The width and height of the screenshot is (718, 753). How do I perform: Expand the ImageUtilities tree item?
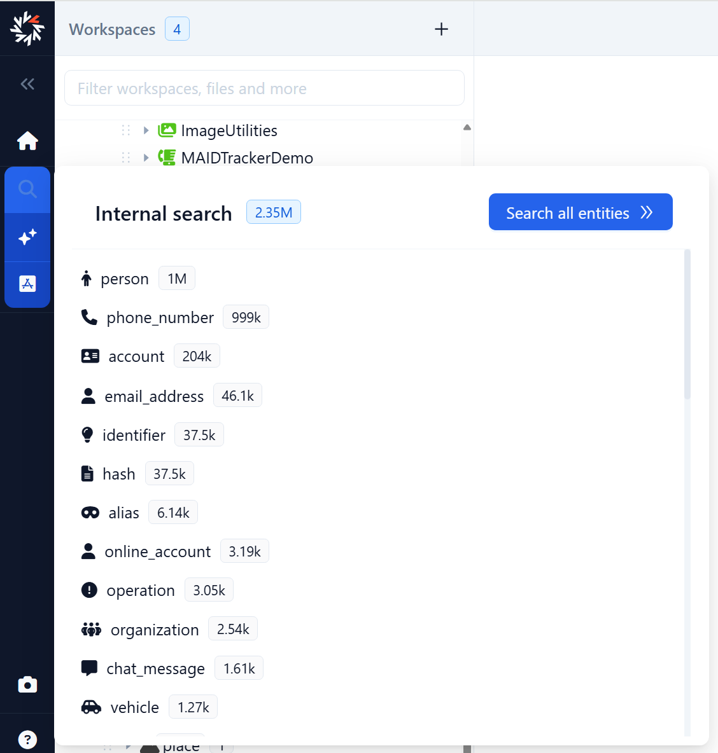(x=146, y=130)
